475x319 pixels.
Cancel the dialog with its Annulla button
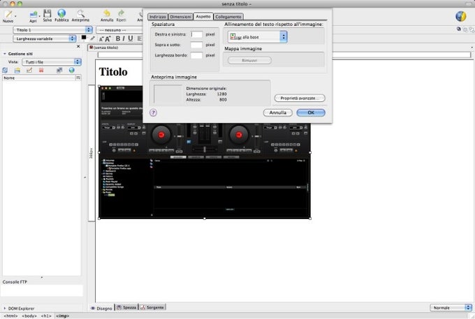click(277, 113)
